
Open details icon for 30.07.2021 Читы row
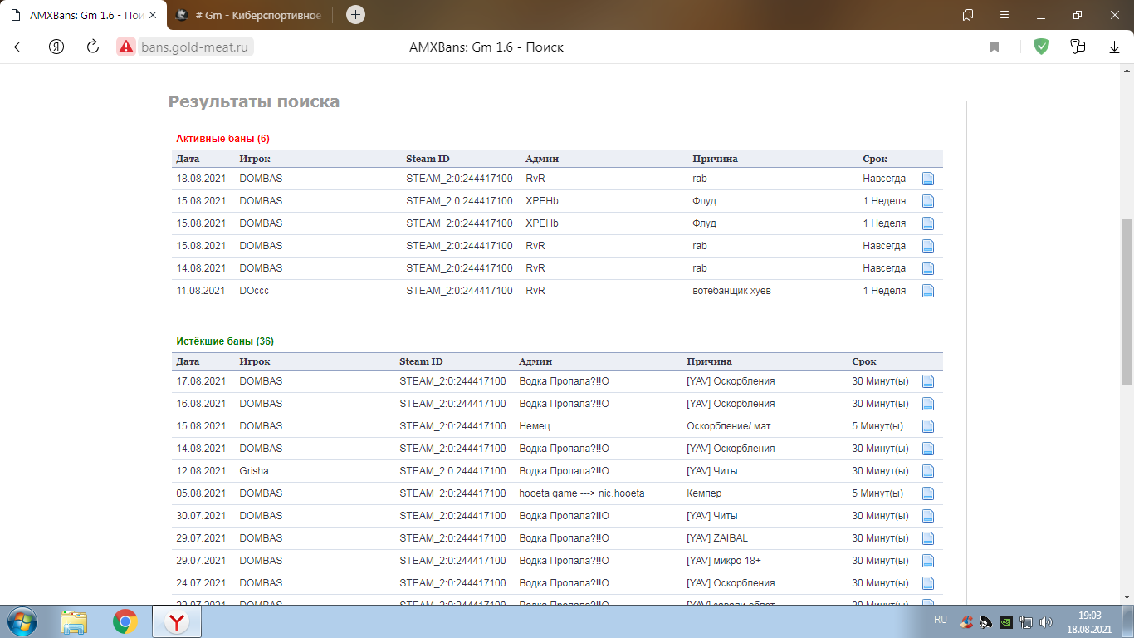928,516
